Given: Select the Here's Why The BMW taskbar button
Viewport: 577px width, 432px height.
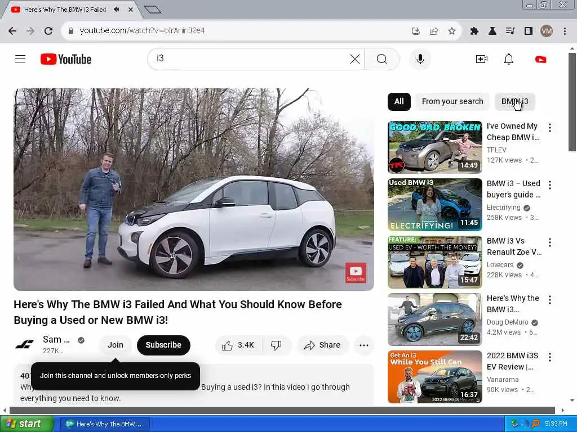Looking at the screenshot, I should pos(105,424).
